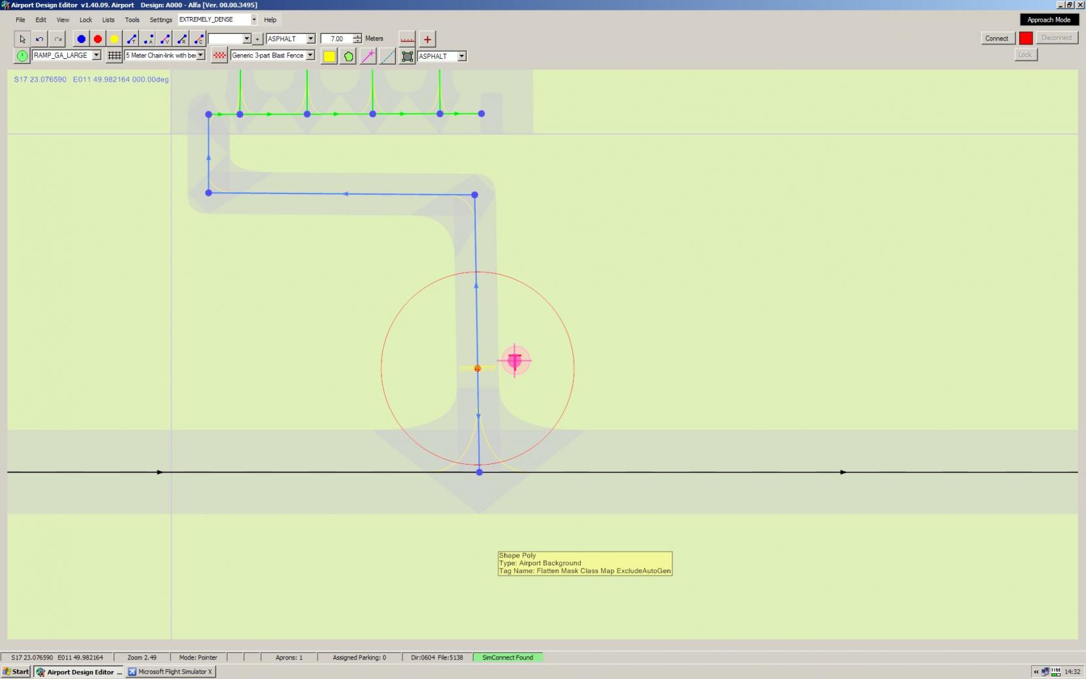Screen dimensions: 1086x679
Task: Select the ruler measurement tool
Action: coord(407,39)
